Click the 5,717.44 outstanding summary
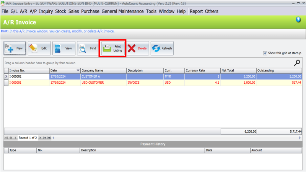The image size is (306, 172). point(279,131)
